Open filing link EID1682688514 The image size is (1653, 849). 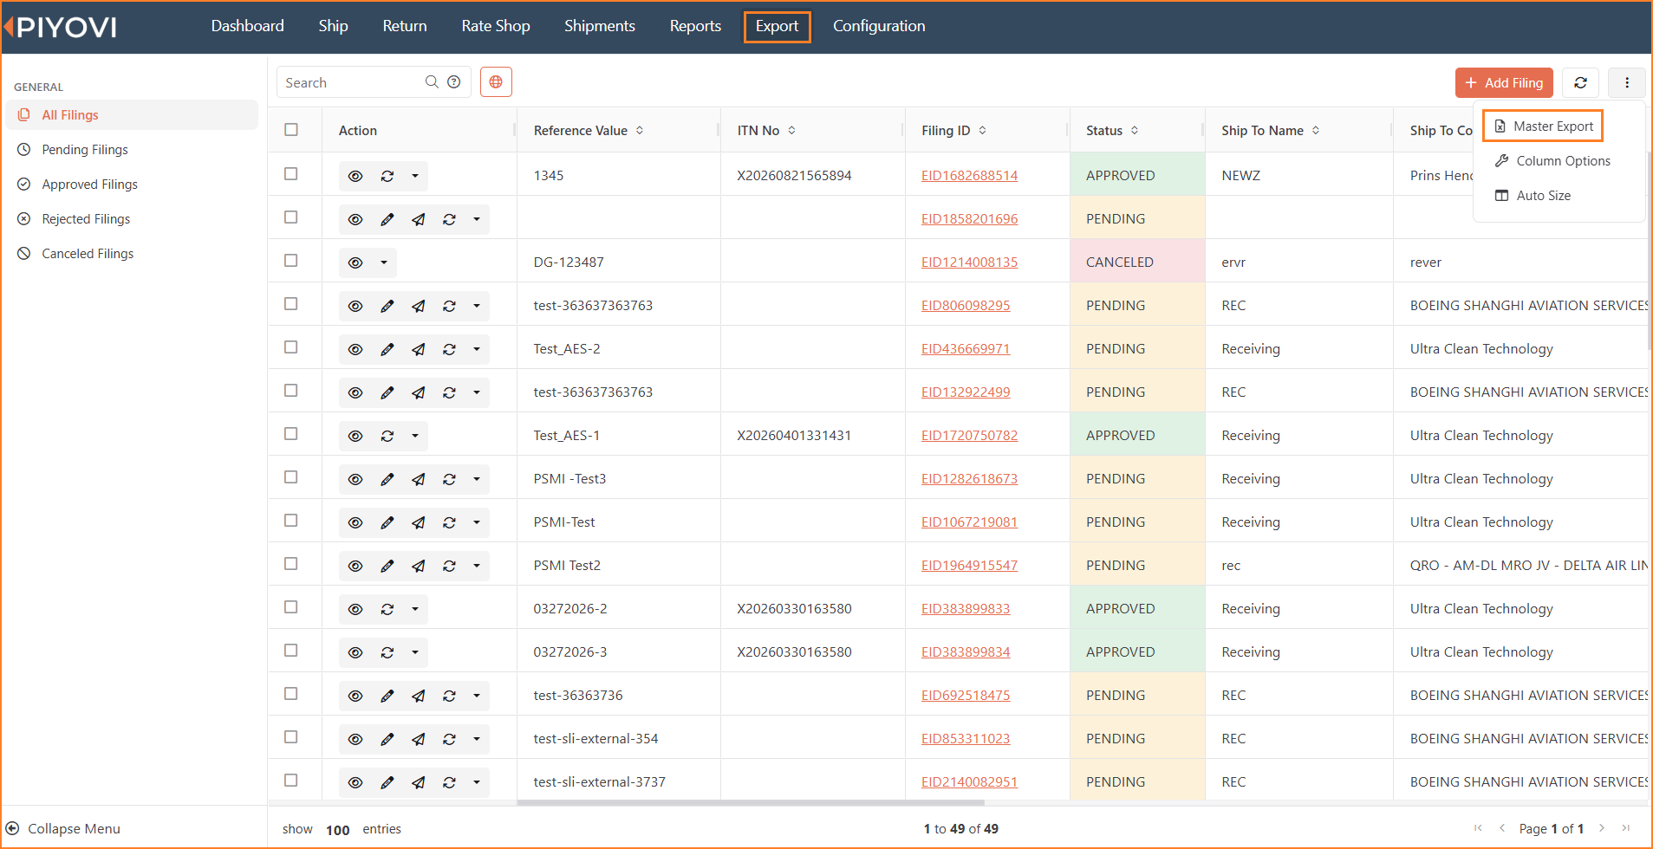[969, 176]
